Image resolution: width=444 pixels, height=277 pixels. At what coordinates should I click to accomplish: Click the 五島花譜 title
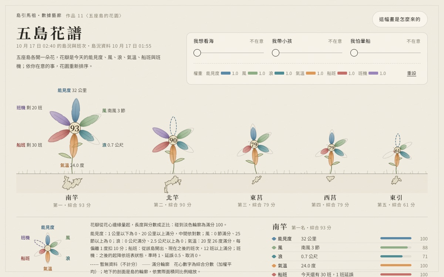point(49,34)
